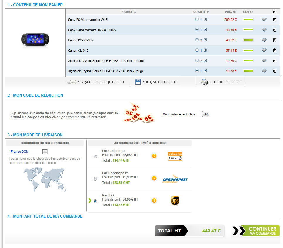
Task: Click trash icon for Canon CL-513
Action: 274,50
